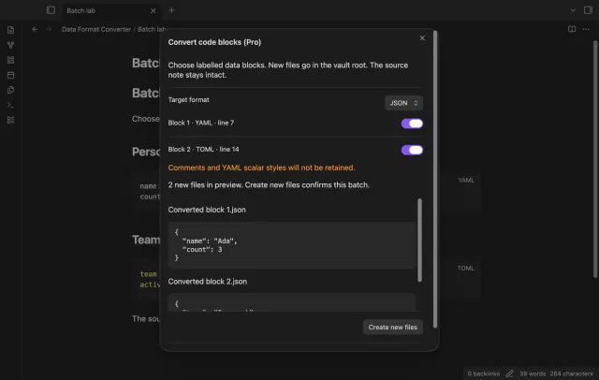This screenshot has width=599, height=380.
Task: Open command palette icon in ribbon
Action: (x=10, y=105)
